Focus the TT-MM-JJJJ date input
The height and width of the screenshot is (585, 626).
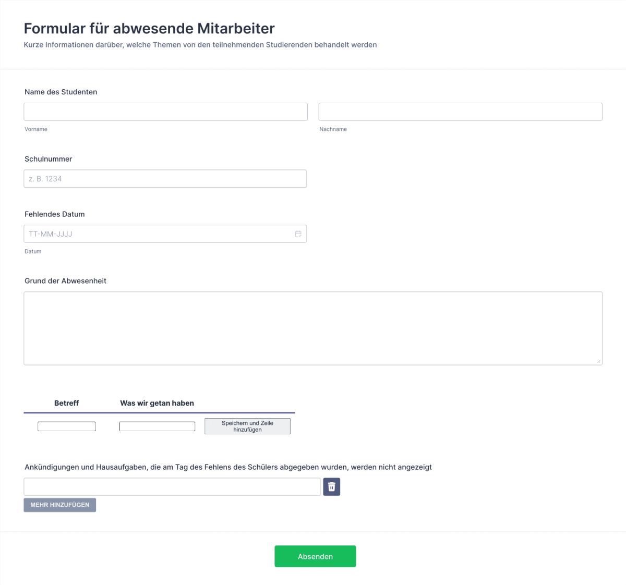click(x=156, y=234)
